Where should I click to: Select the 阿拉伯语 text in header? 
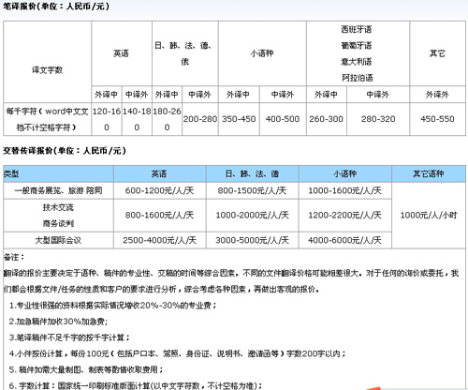358,78
